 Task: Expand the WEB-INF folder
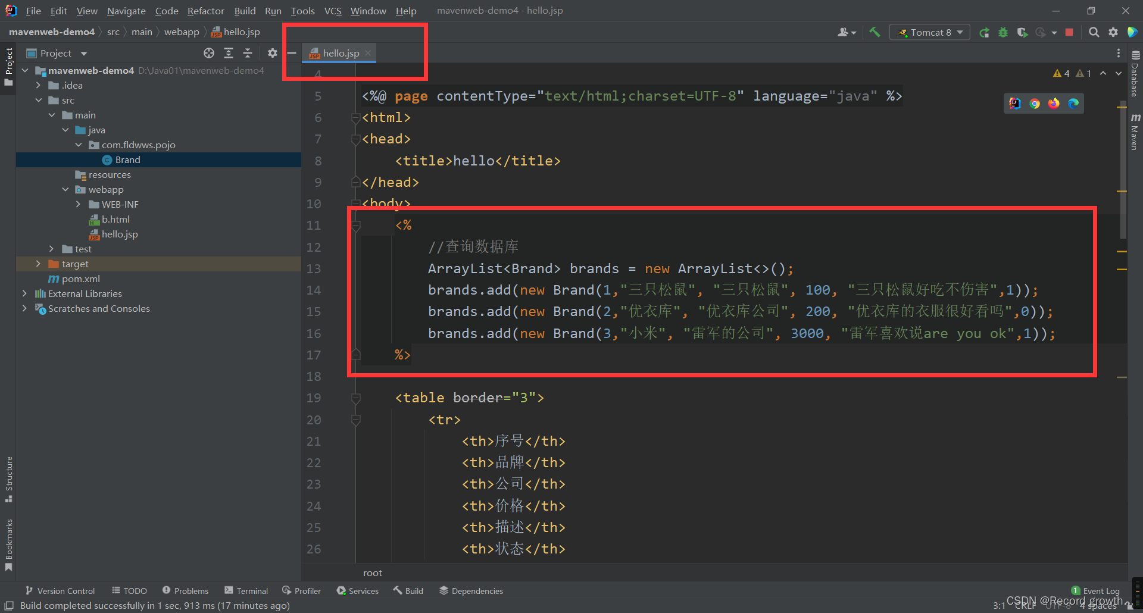point(79,204)
